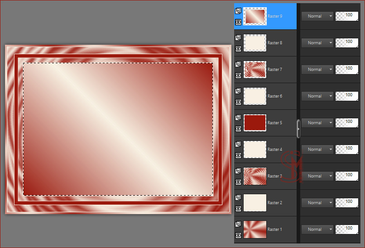Open the blend mode dropdown for Raster 9

tap(317, 16)
